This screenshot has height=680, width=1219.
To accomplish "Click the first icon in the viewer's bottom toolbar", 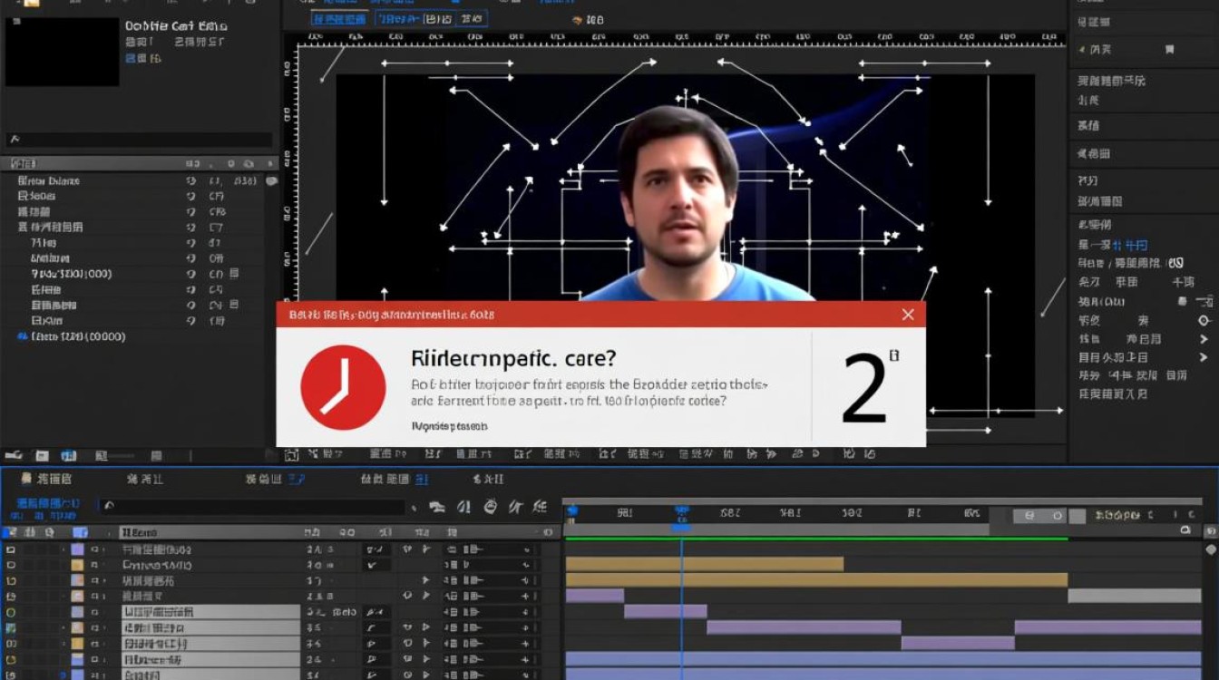I will tap(291, 454).
